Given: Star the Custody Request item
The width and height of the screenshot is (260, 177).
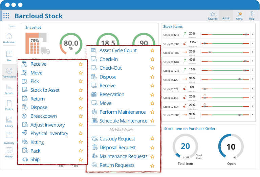Looking at the screenshot, I should pos(152,139).
